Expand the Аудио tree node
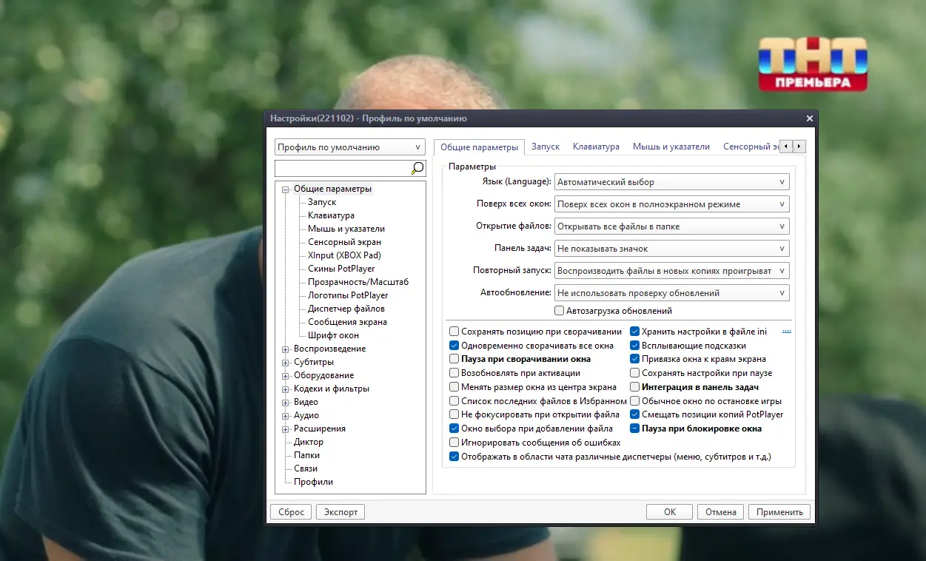Viewport: 926px width, 561px height. pos(285,416)
